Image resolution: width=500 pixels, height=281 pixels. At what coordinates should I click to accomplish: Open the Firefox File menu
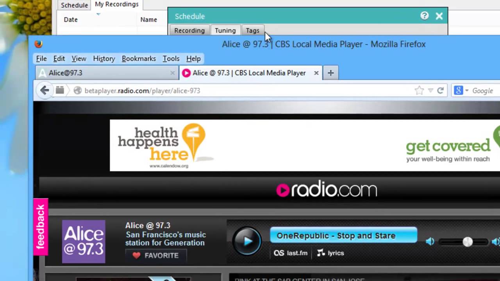41,59
